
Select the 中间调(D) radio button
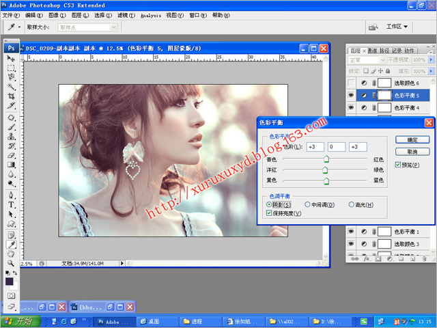tap(307, 204)
